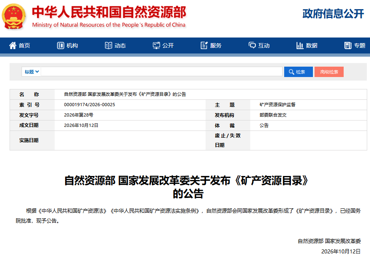Expand the 标题 search field dropdown
370x257 pixels.
click(32, 72)
